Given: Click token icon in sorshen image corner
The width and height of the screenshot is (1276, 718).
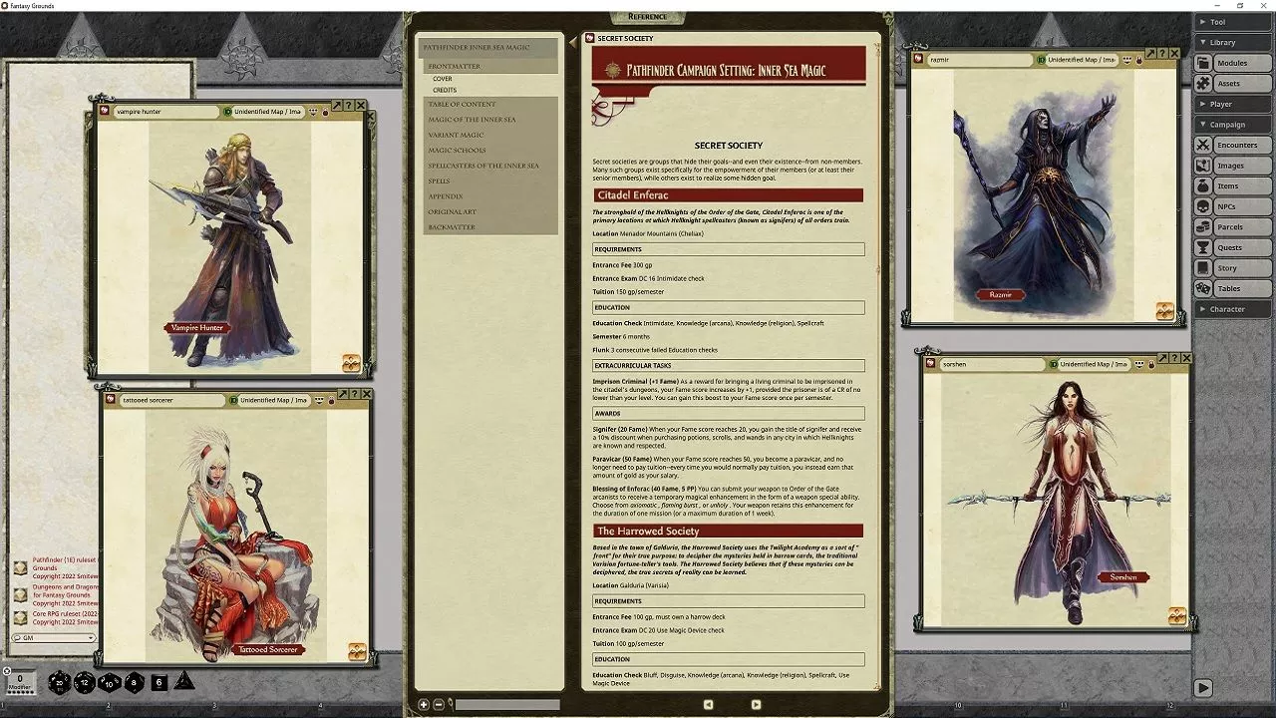Looking at the screenshot, I should click(1177, 615).
